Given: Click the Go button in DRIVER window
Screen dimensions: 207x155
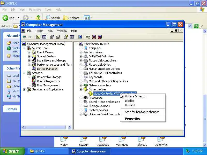Looking at the screenshot, I should pyautogui.click(x=198, y=26).
